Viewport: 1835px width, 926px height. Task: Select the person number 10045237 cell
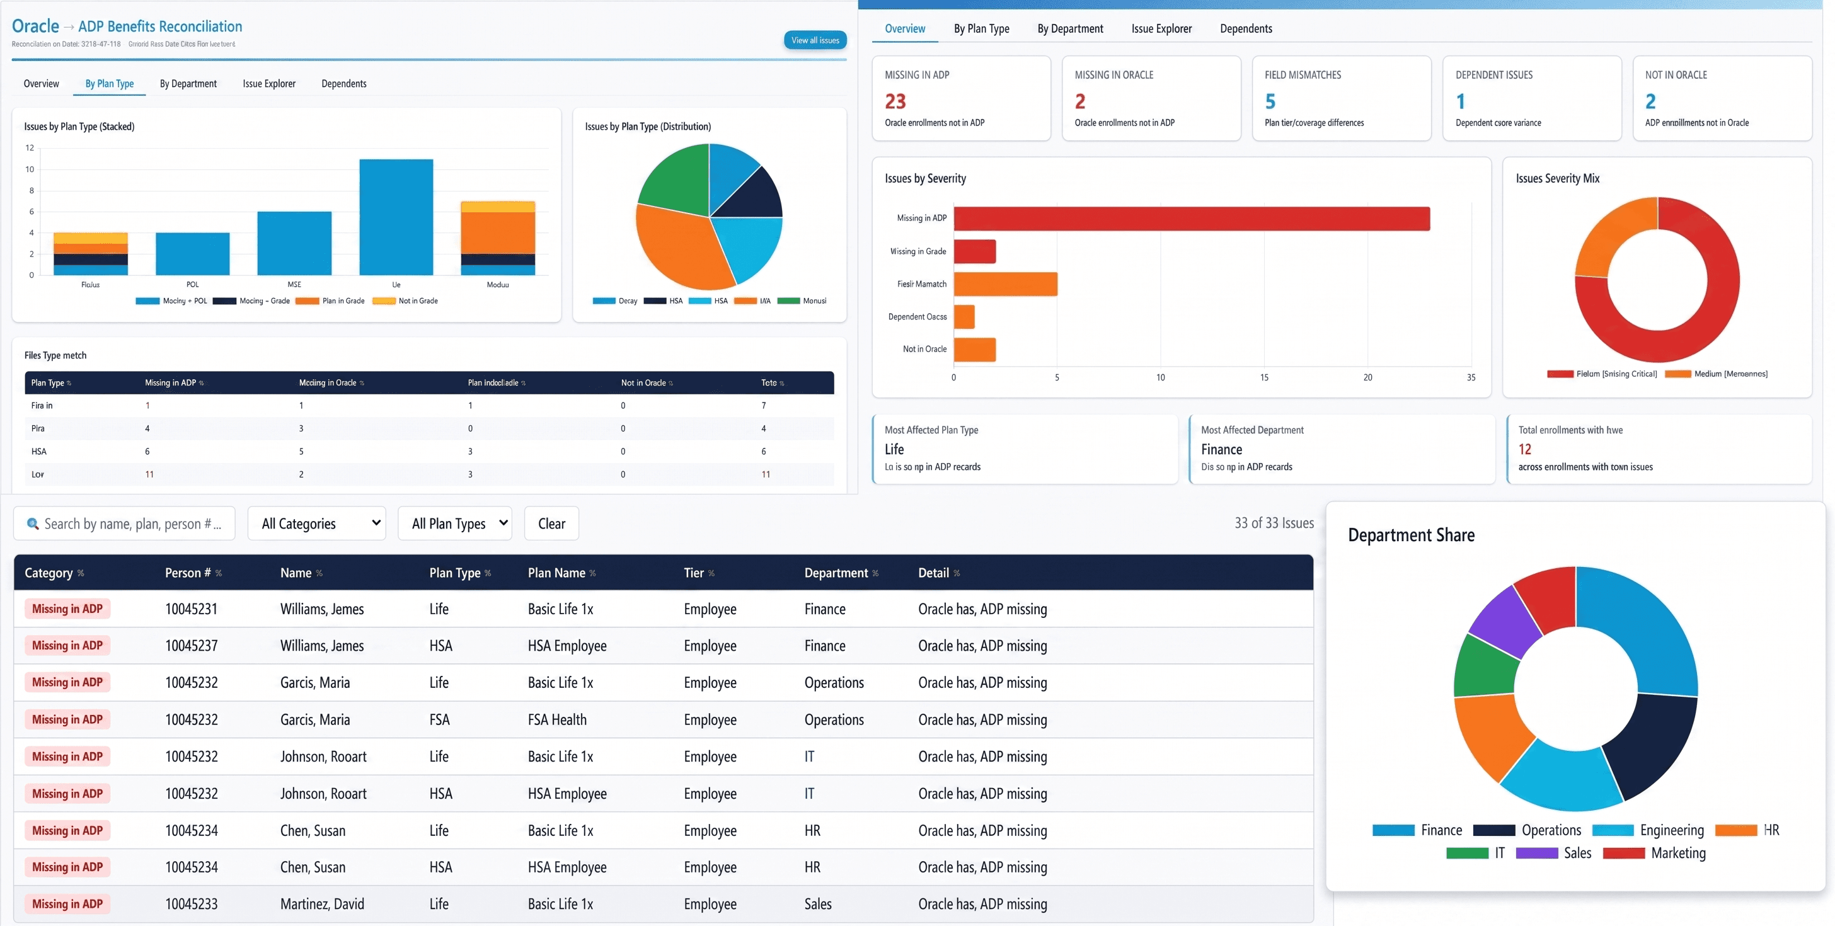pos(192,646)
